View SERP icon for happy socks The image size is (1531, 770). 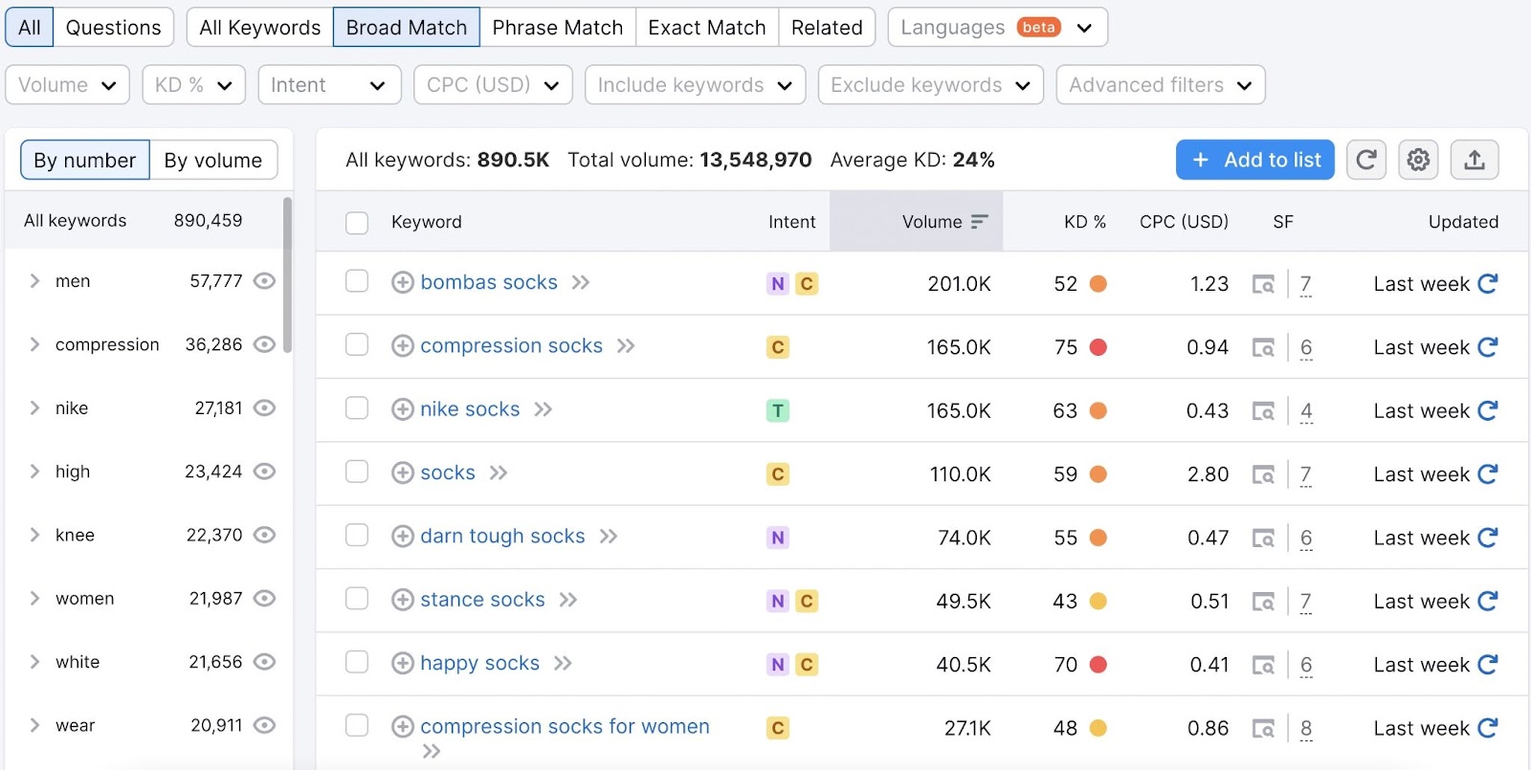point(1264,665)
